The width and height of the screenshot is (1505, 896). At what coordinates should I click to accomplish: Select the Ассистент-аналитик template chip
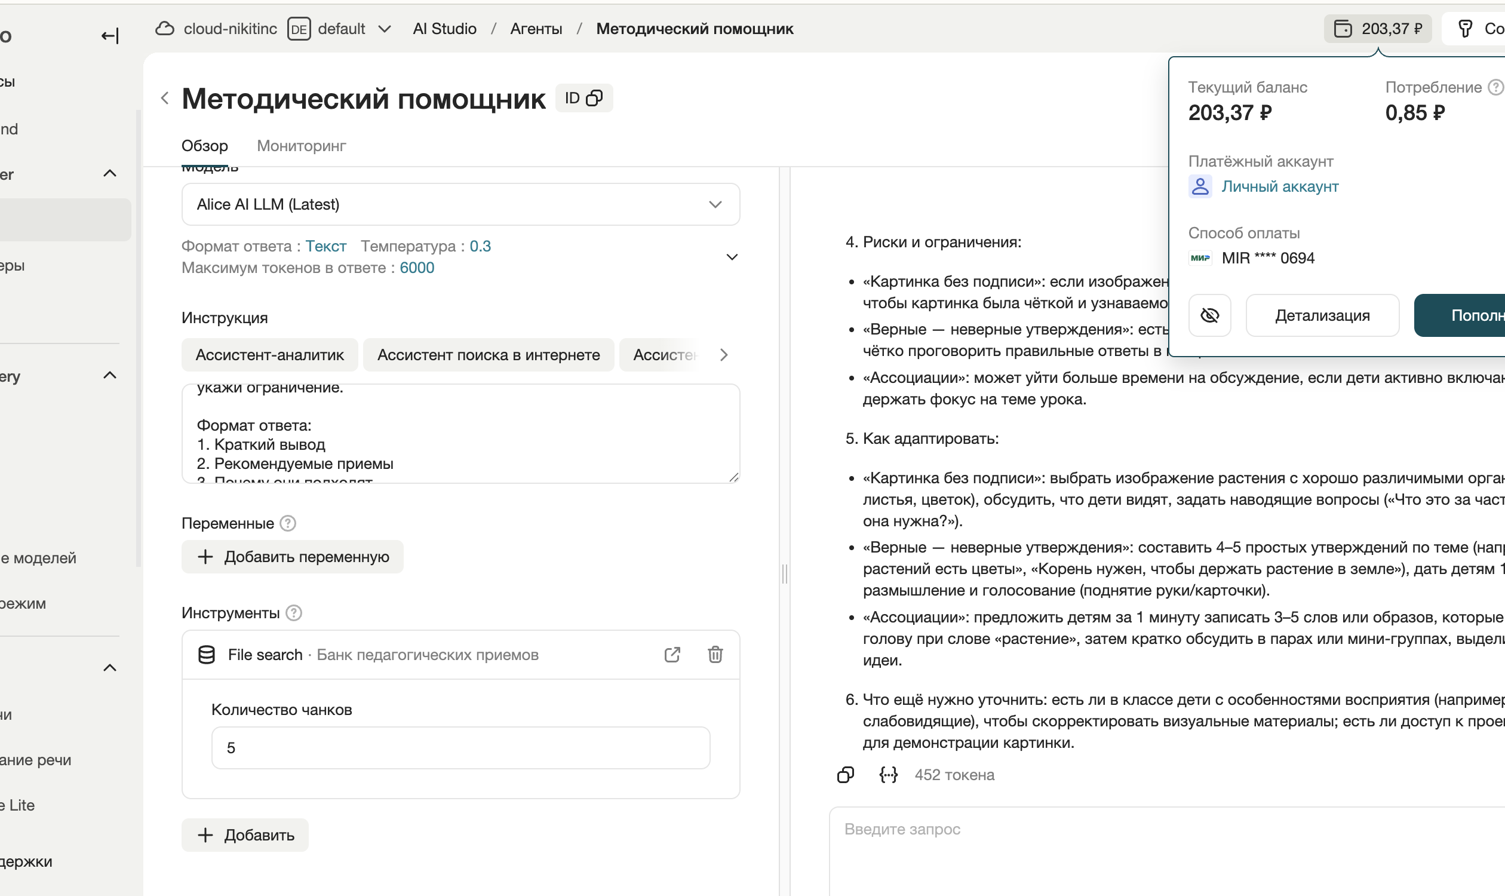270,355
